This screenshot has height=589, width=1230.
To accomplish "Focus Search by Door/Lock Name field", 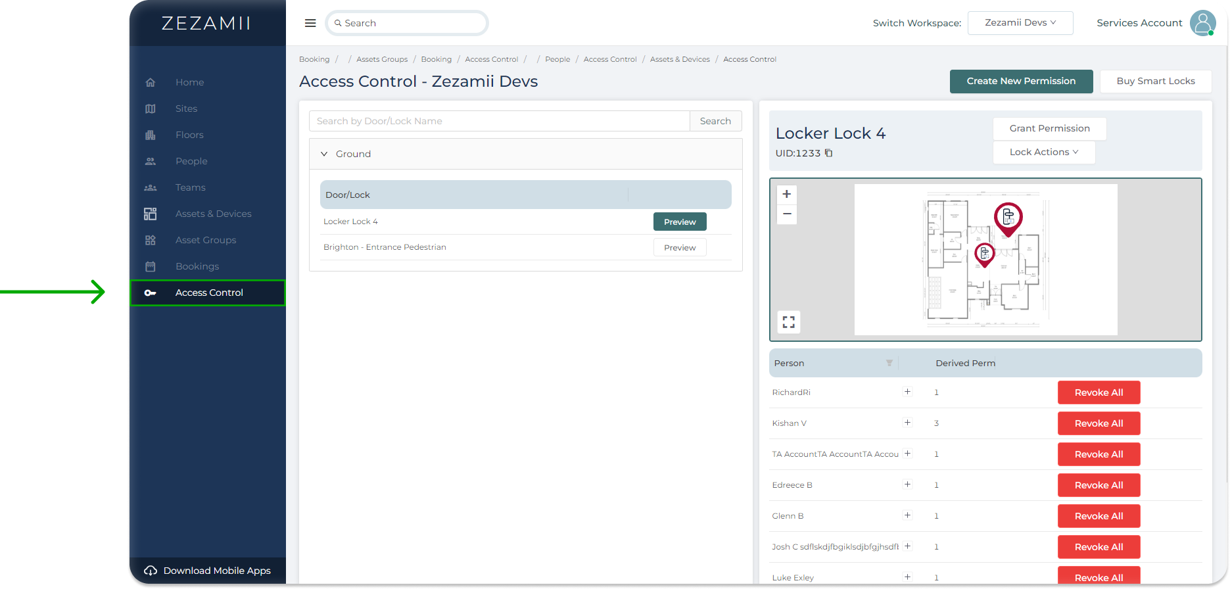I will click(499, 121).
